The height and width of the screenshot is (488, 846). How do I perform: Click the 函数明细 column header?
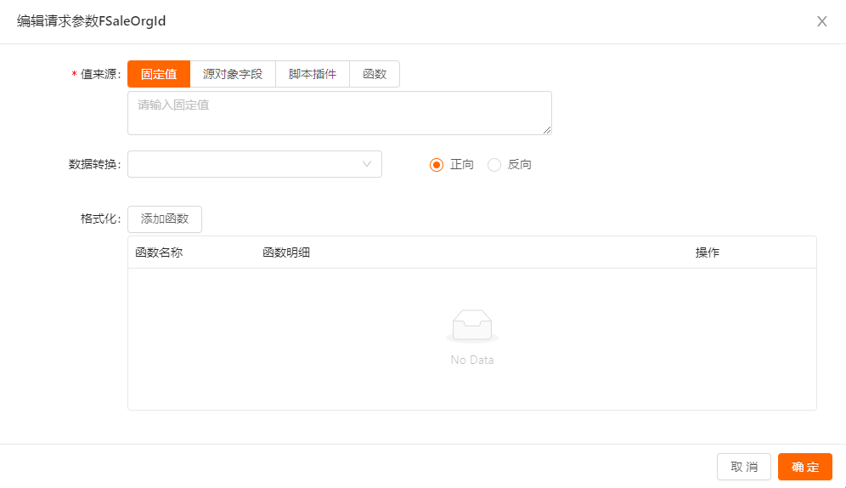point(286,253)
